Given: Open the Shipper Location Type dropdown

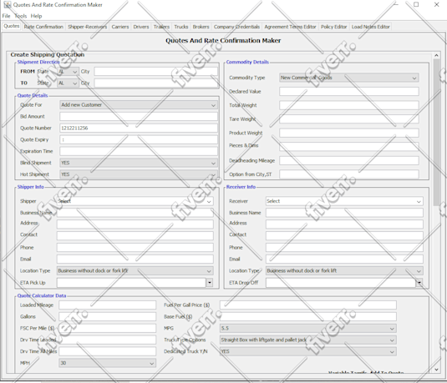Looking at the screenshot, I should (135, 271).
